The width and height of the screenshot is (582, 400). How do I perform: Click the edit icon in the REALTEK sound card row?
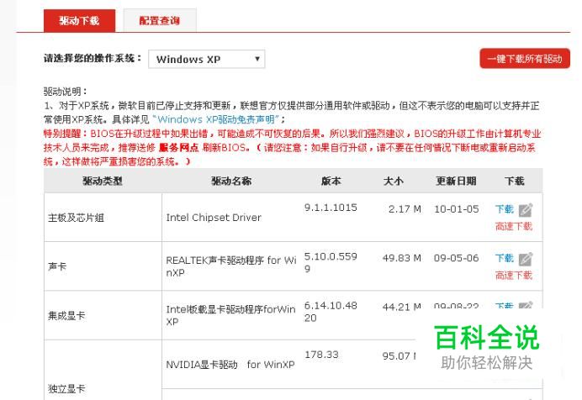click(525, 259)
